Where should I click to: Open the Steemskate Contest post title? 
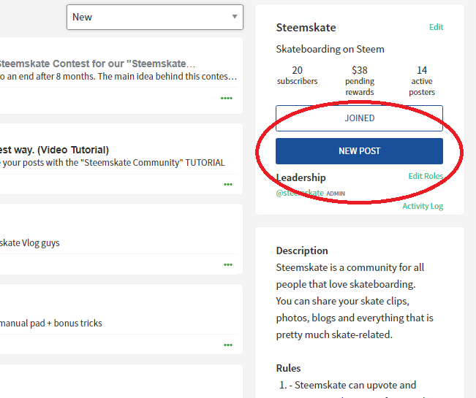click(x=93, y=64)
